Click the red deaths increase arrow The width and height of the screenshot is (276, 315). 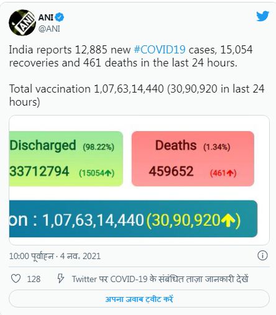coord(230,173)
